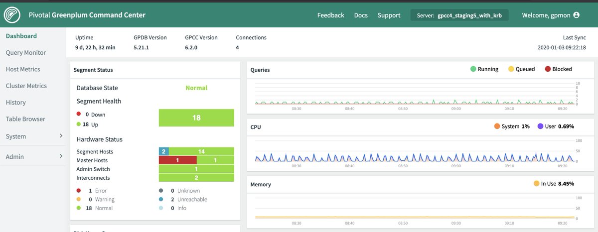Click the yellow In Use memory legend dot
Viewport: 598px width, 232px height.
pos(537,184)
